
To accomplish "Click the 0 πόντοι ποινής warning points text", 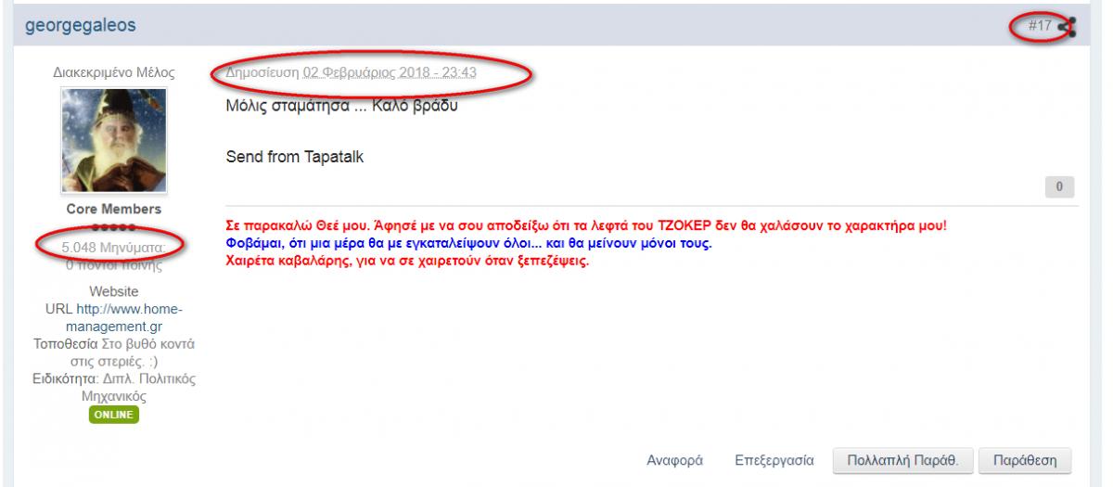I will 114,265.
